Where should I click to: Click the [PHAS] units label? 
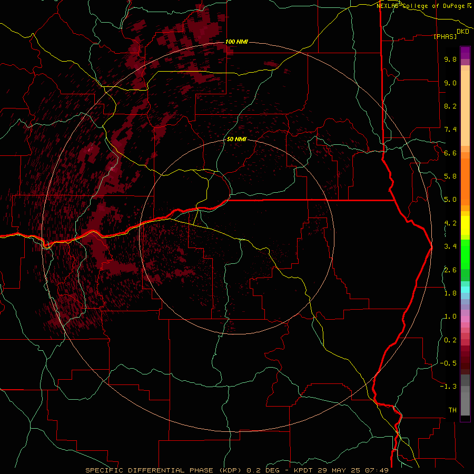[x=445, y=36]
